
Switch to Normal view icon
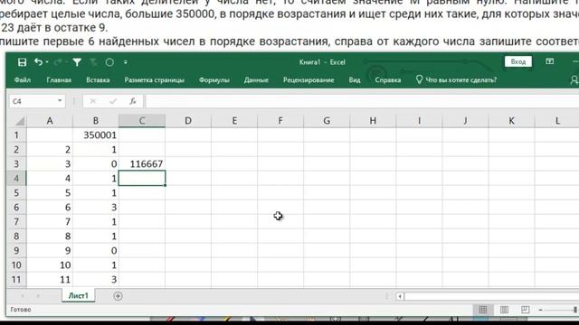(x=483, y=310)
